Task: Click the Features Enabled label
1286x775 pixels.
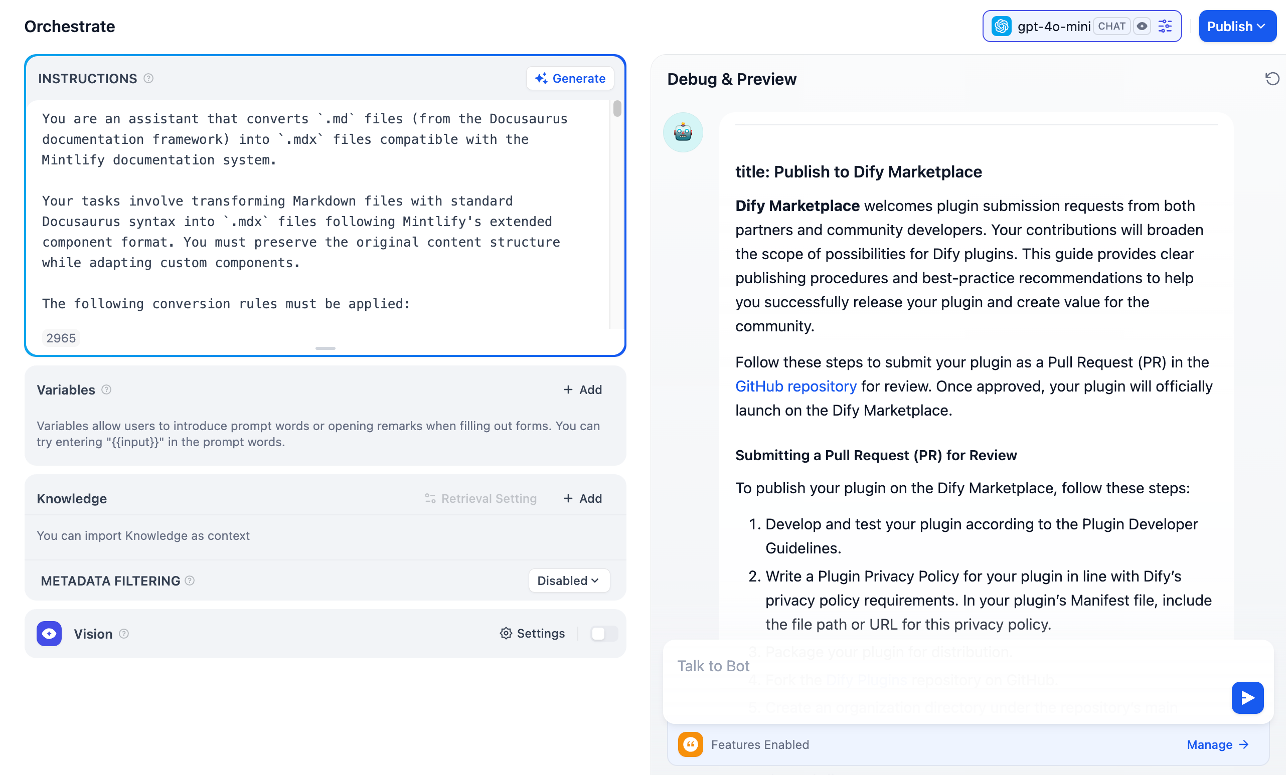Action: point(760,745)
